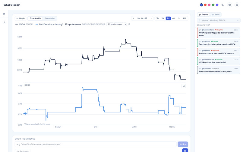Select the ALL time range
The image size is (243, 152).
click(x=185, y=18)
